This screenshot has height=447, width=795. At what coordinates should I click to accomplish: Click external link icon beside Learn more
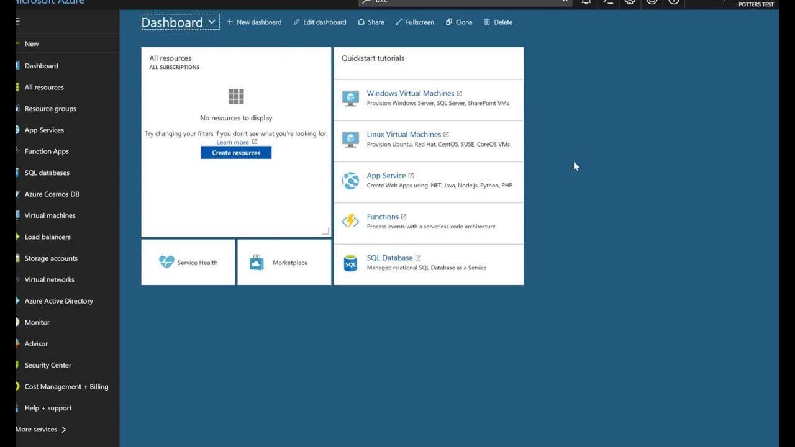coord(255,142)
